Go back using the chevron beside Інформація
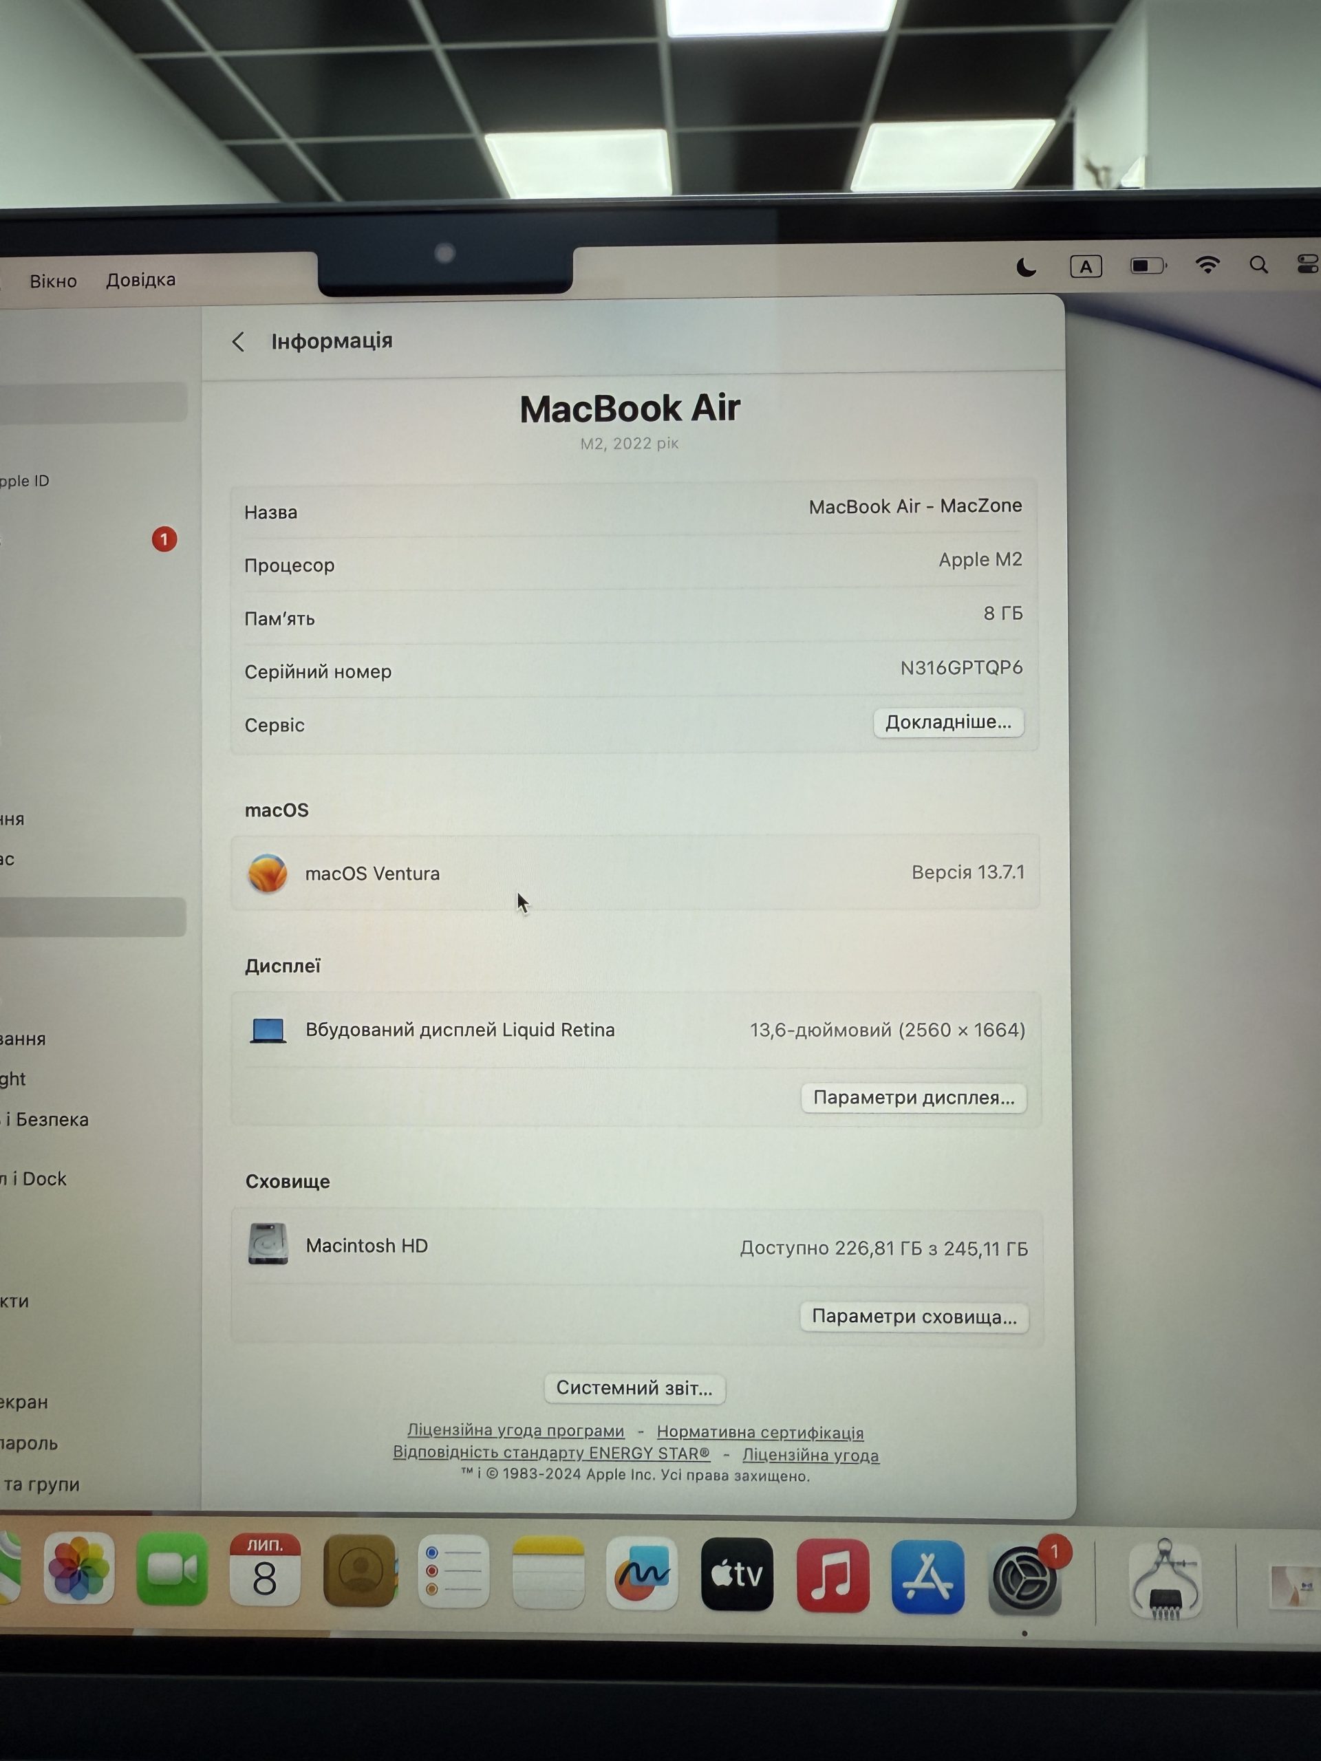 point(237,343)
